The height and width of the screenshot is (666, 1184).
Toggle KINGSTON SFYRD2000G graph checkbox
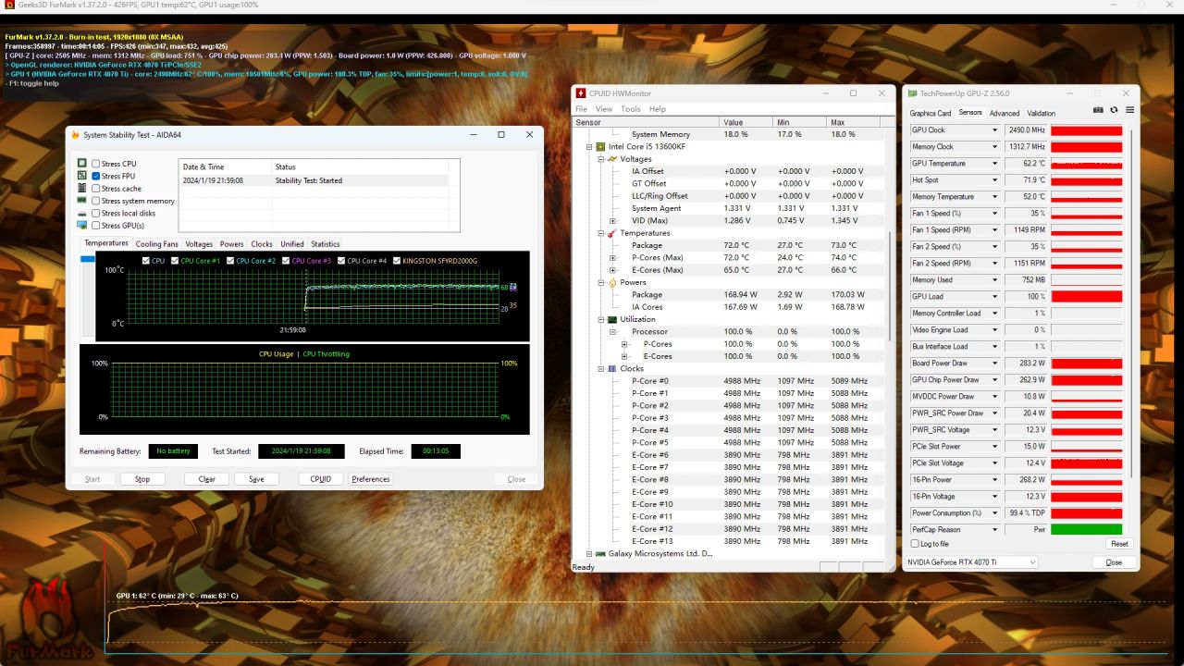point(397,261)
